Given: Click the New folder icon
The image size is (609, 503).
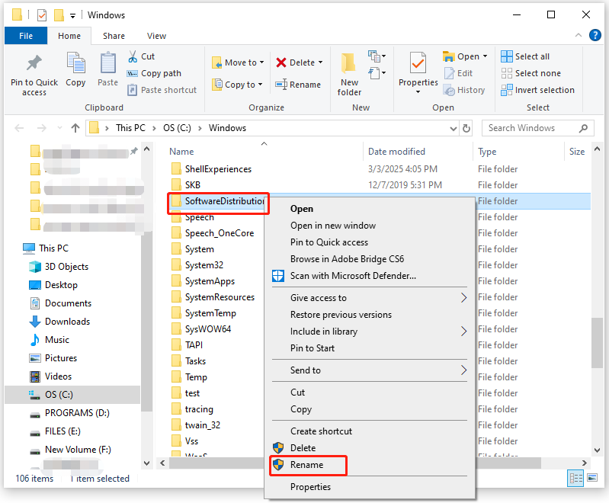Looking at the screenshot, I should (x=348, y=63).
